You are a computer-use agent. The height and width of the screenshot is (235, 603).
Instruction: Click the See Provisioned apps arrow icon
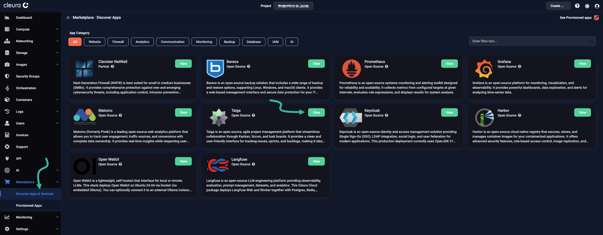(x=596, y=18)
